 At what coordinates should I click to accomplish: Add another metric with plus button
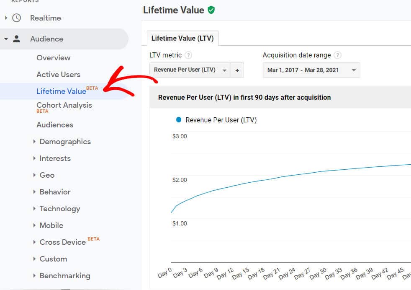(x=237, y=70)
